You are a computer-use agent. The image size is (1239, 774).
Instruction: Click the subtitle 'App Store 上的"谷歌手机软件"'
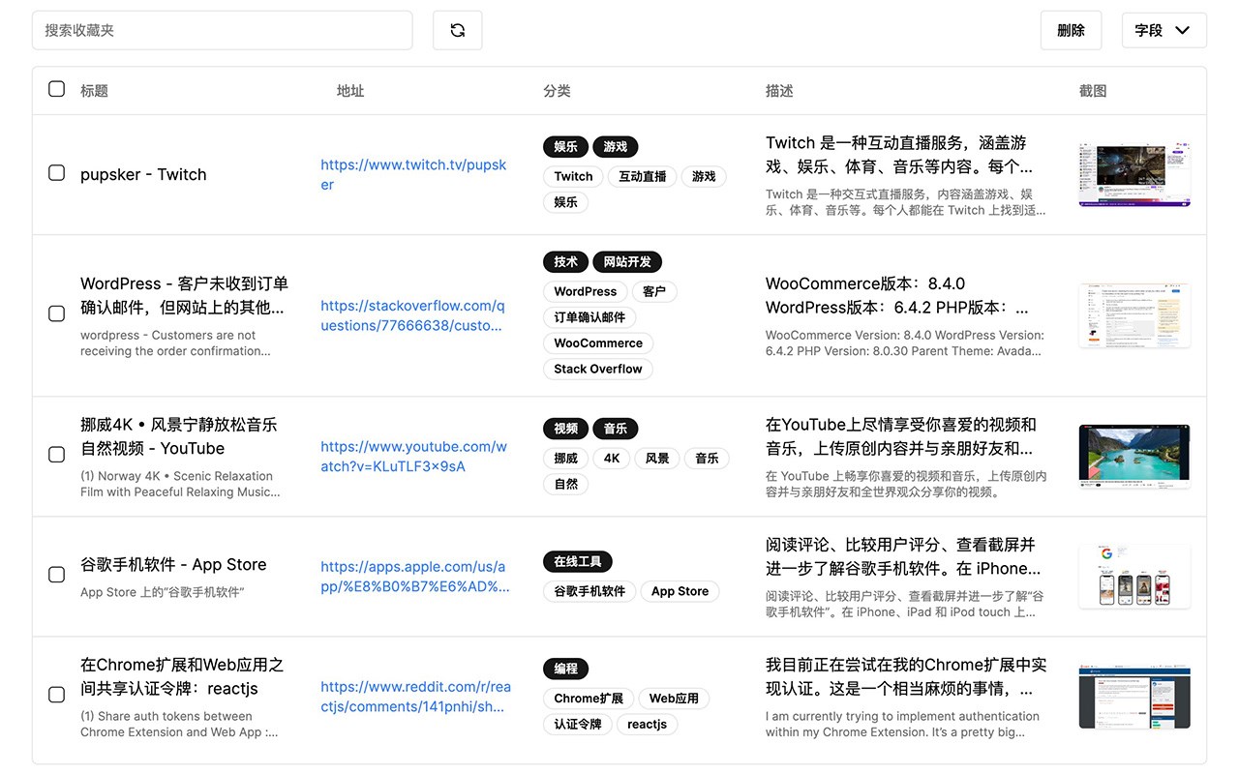click(162, 592)
